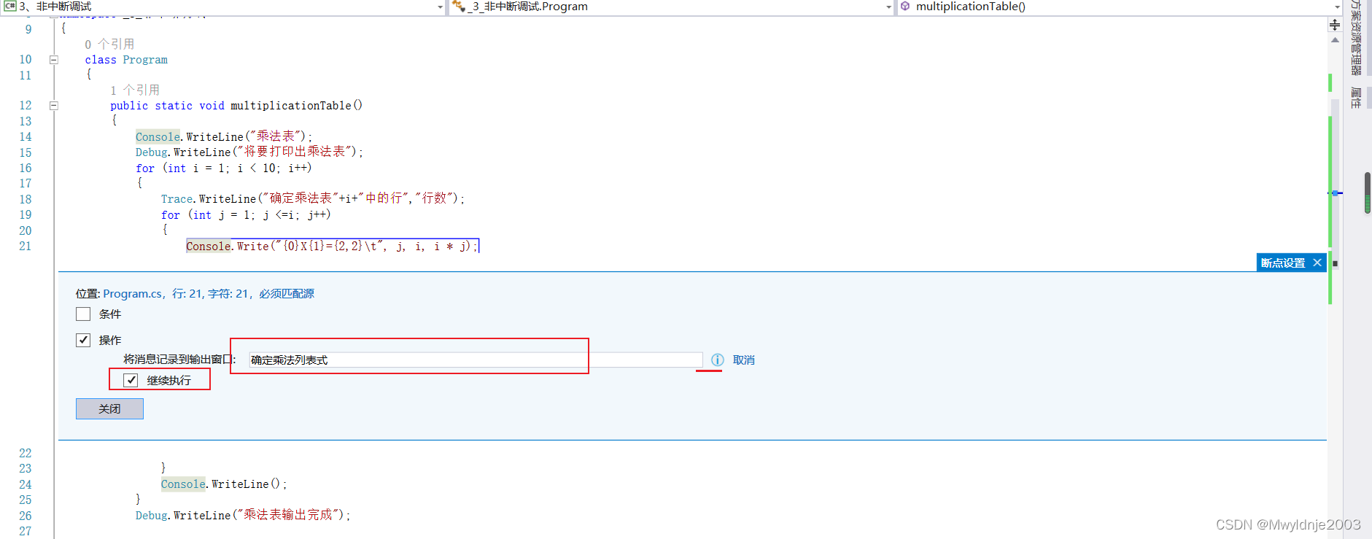Click the 关闭 button
The image size is (1372, 539).
(x=109, y=408)
